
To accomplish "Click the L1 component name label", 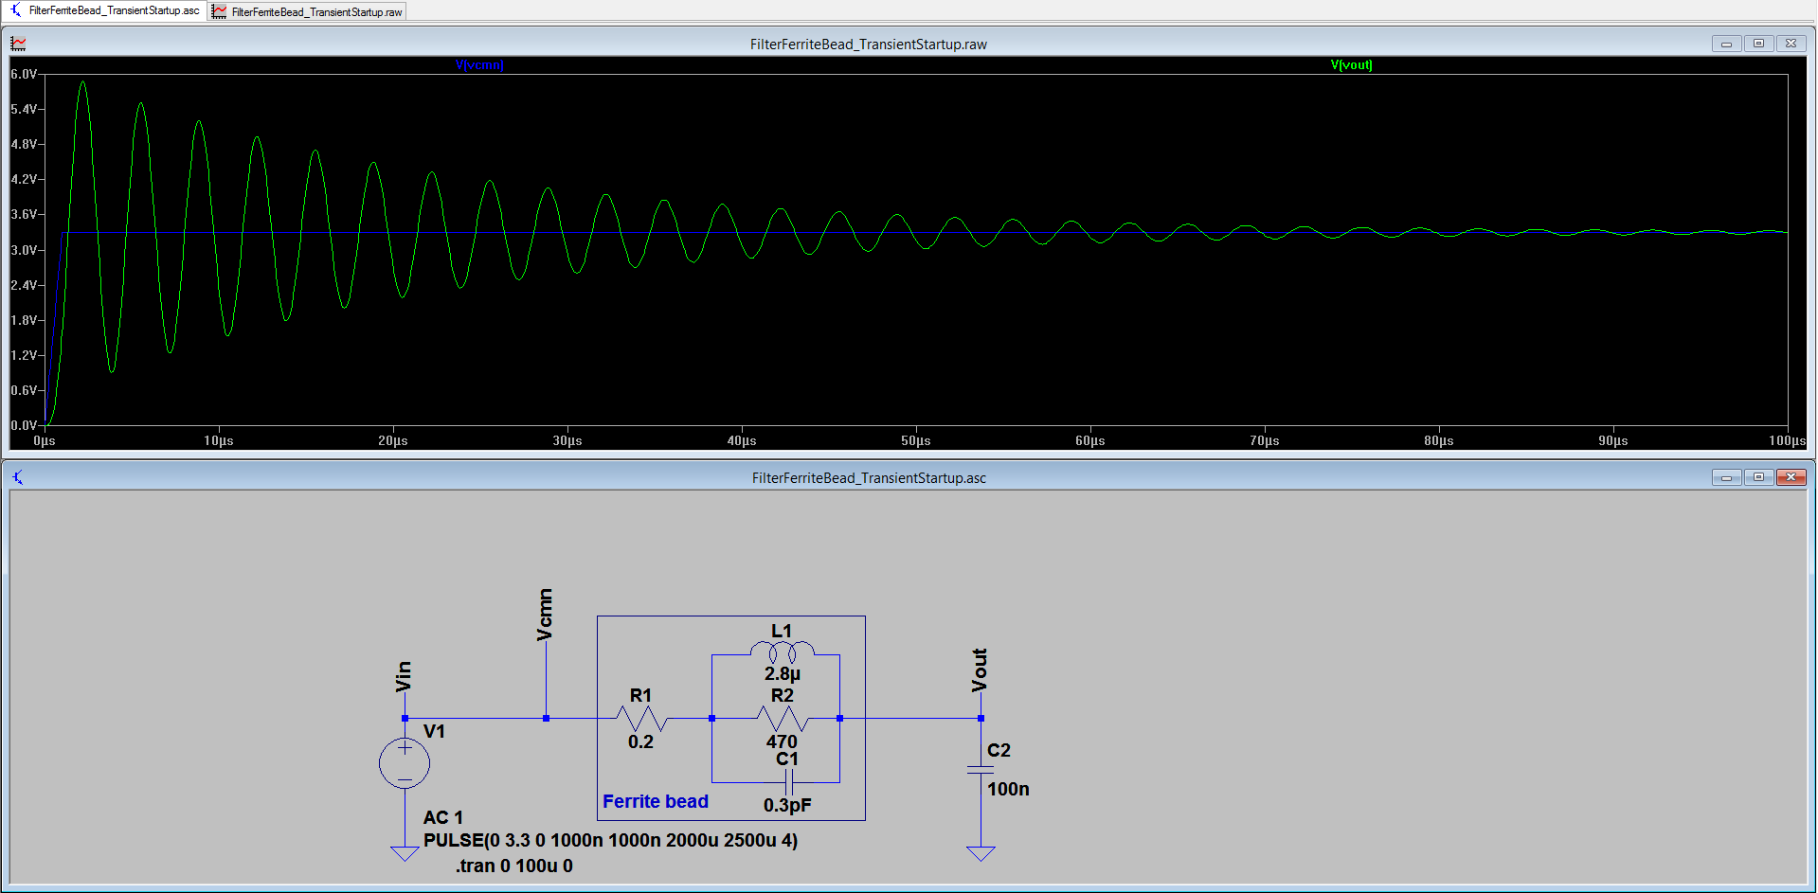I will pos(782,631).
